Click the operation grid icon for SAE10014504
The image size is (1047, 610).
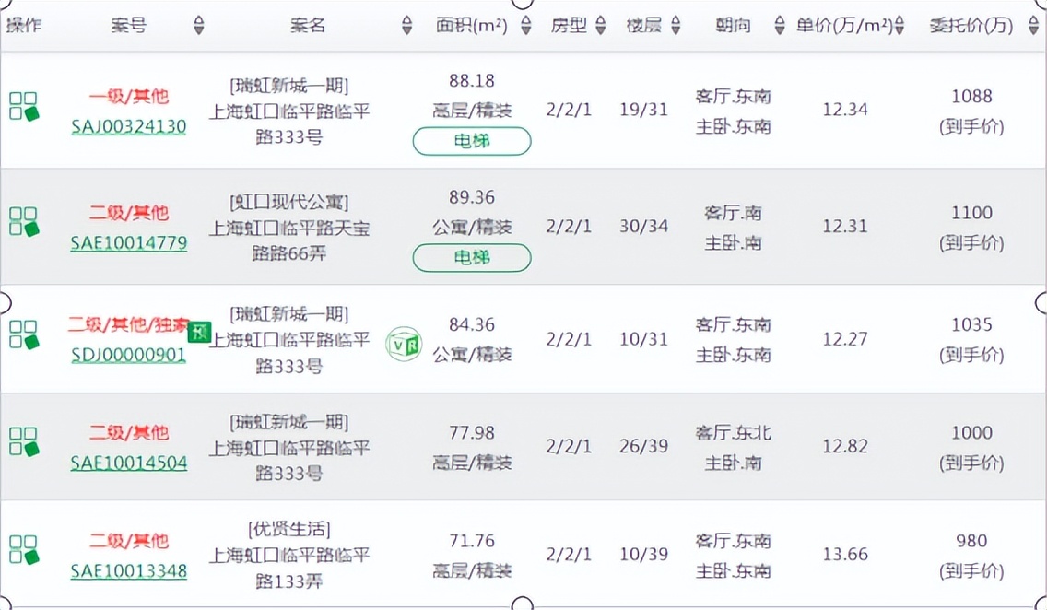(23, 441)
